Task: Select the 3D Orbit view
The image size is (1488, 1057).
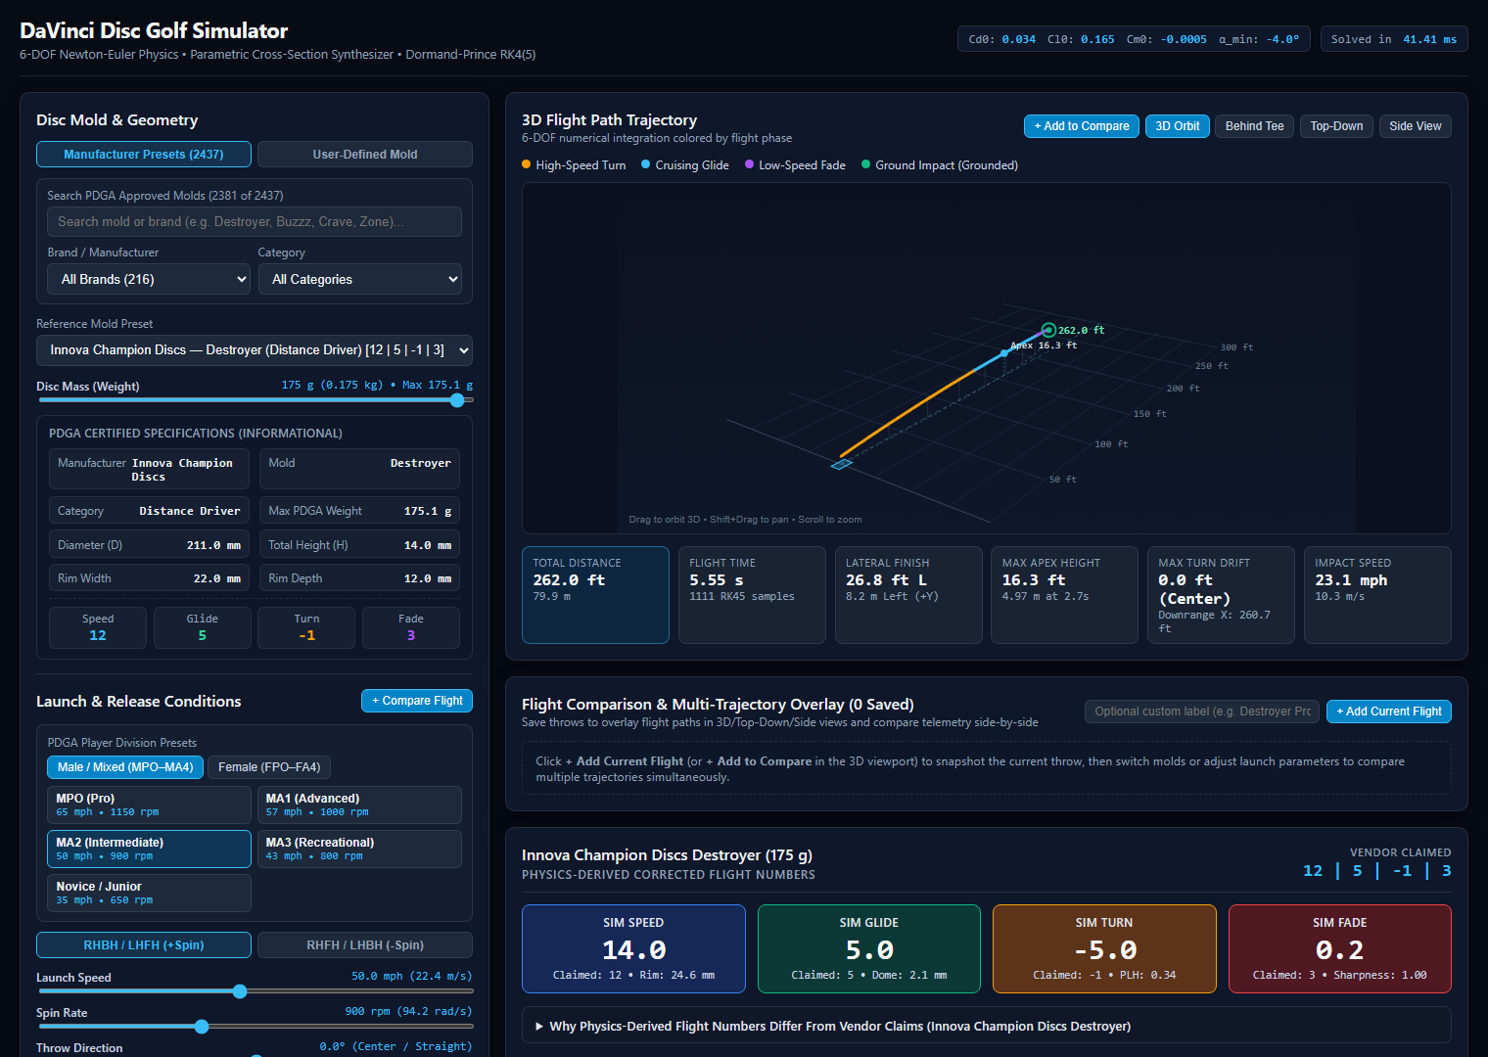Action: (x=1177, y=126)
